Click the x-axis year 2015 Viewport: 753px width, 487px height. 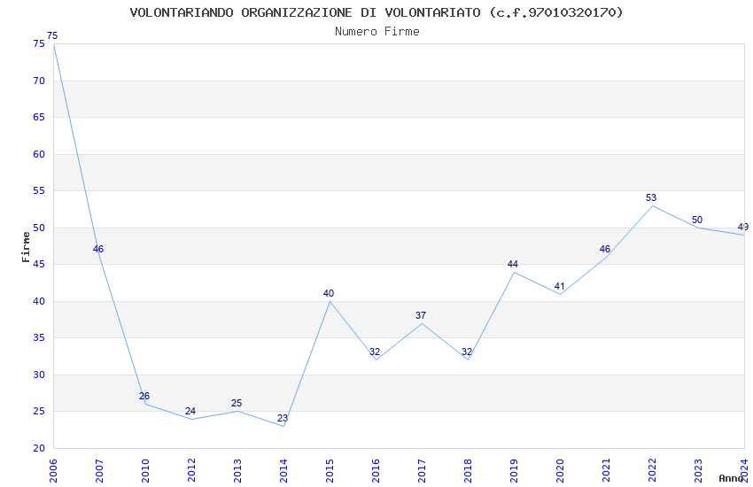(x=330, y=471)
